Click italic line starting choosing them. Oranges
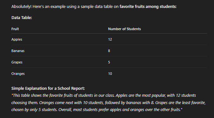The image size is (214, 118). click(x=109, y=102)
